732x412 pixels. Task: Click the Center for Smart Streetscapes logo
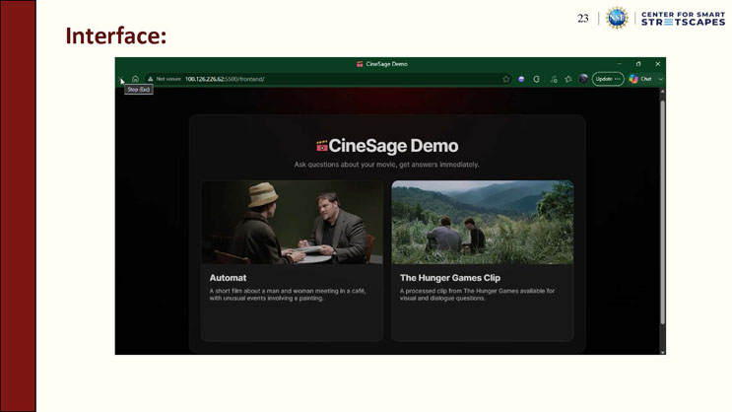coord(683,18)
